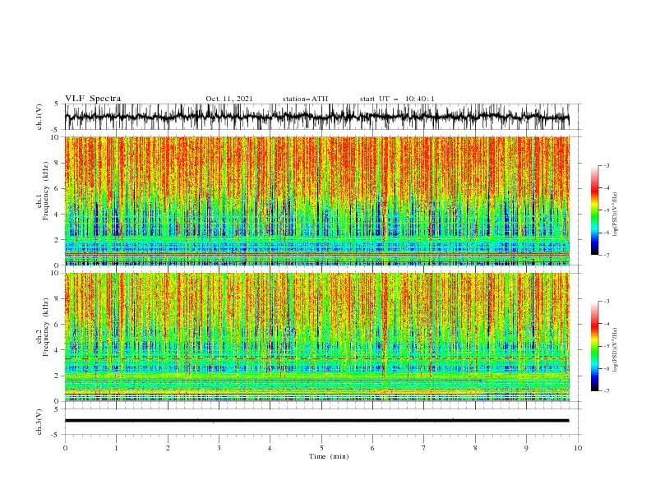Viewport: 651px width, 503px height.
Task: Click the 'Time (min)' axis label
Action: (329, 456)
